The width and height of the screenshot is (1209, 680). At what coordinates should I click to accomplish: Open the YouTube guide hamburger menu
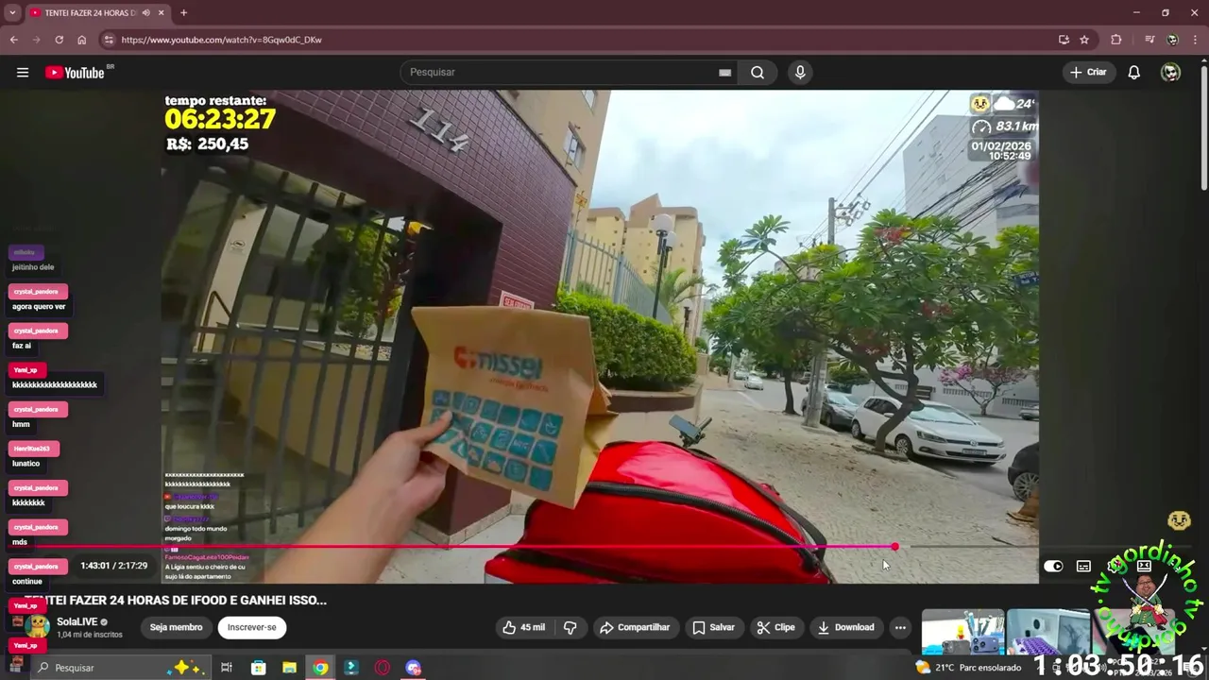point(23,73)
